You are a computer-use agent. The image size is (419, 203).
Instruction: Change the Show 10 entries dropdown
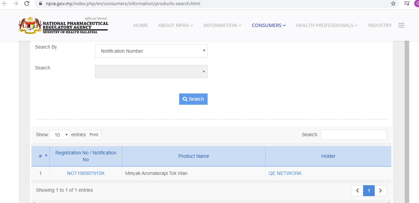60,135
